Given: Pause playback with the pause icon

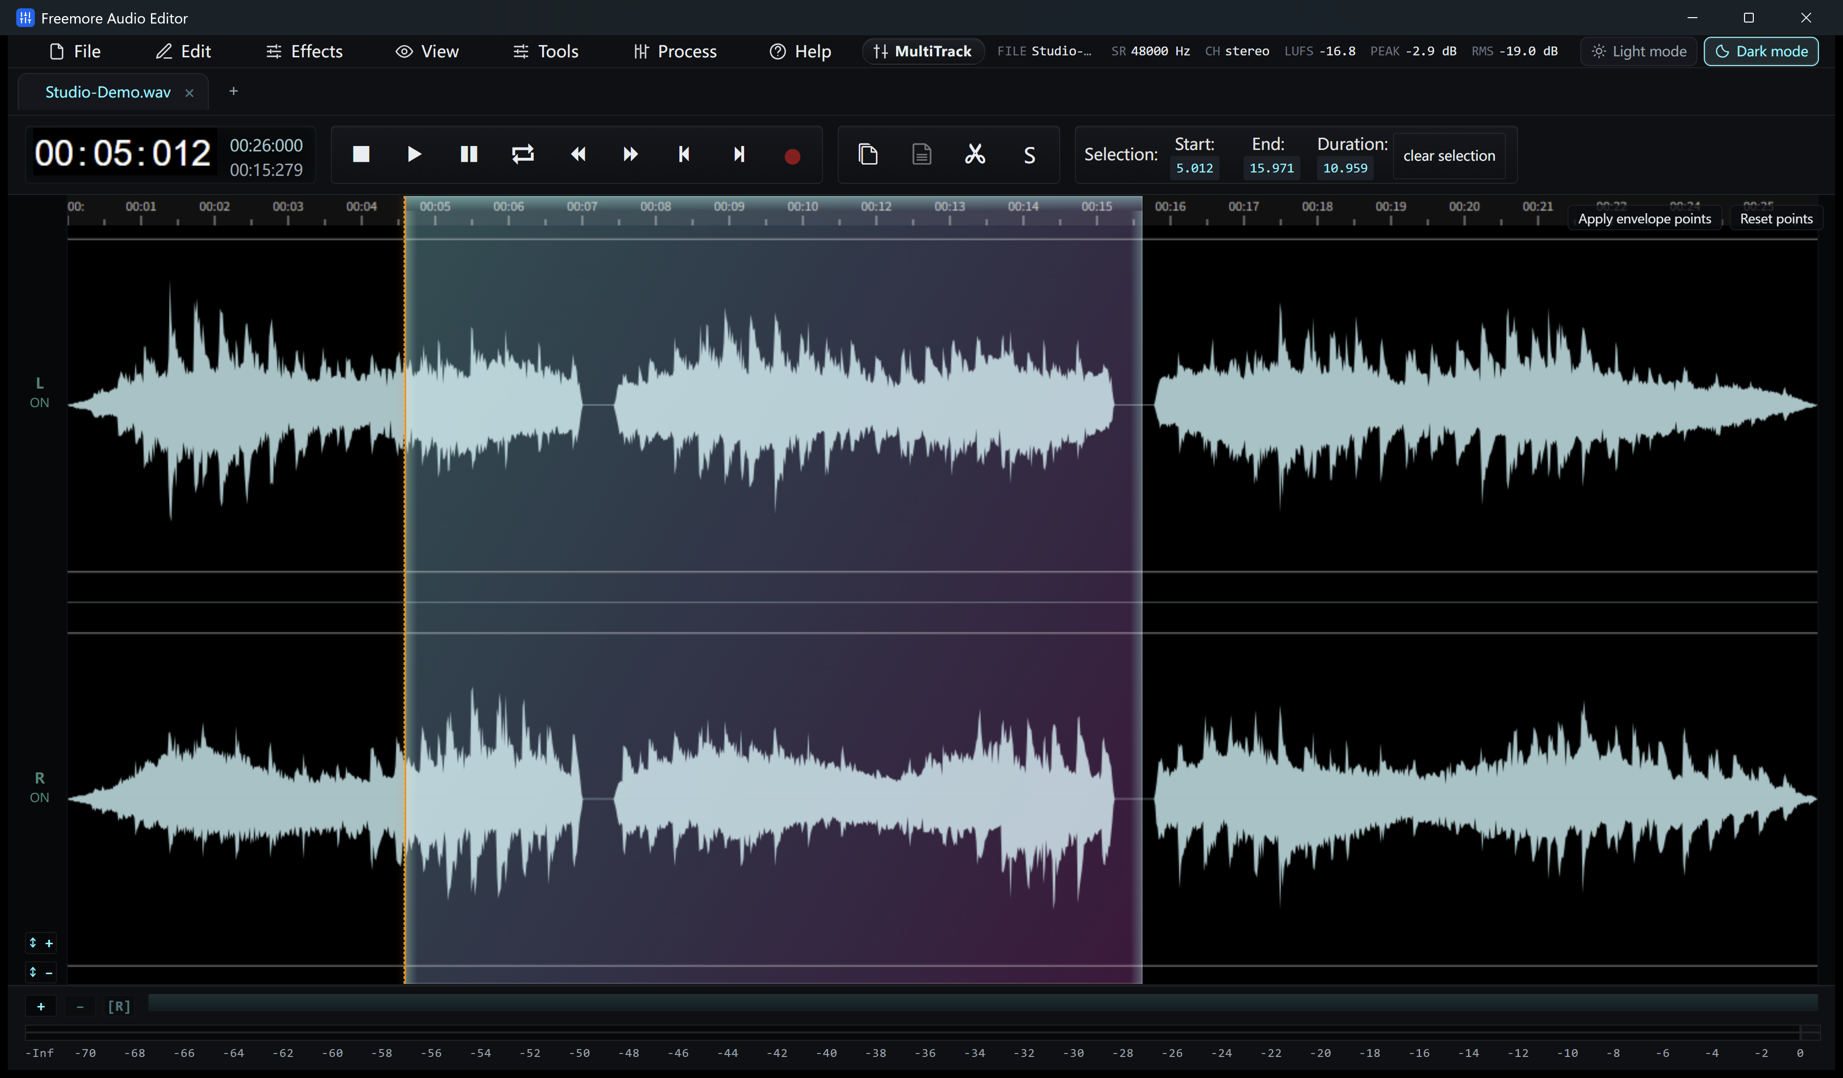Looking at the screenshot, I should coord(469,154).
